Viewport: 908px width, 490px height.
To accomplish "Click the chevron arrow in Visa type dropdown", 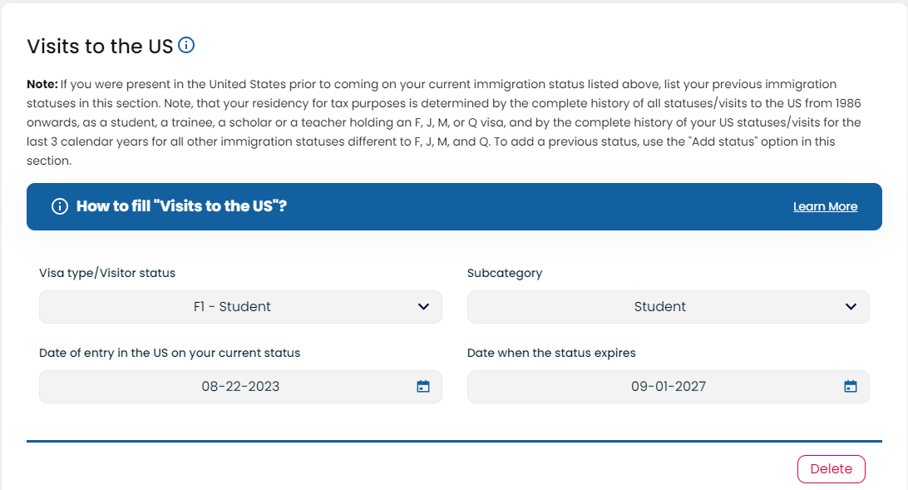I will (x=423, y=306).
